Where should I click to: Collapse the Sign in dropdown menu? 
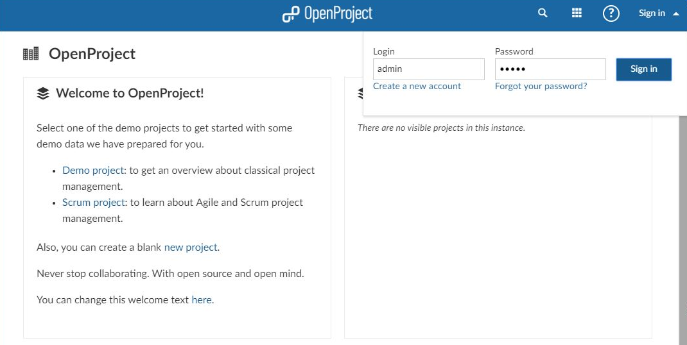click(x=658, y=13)
